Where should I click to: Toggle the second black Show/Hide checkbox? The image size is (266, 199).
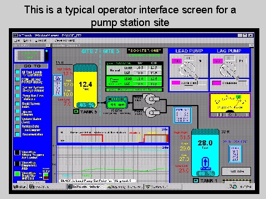(x=17, y=164)
